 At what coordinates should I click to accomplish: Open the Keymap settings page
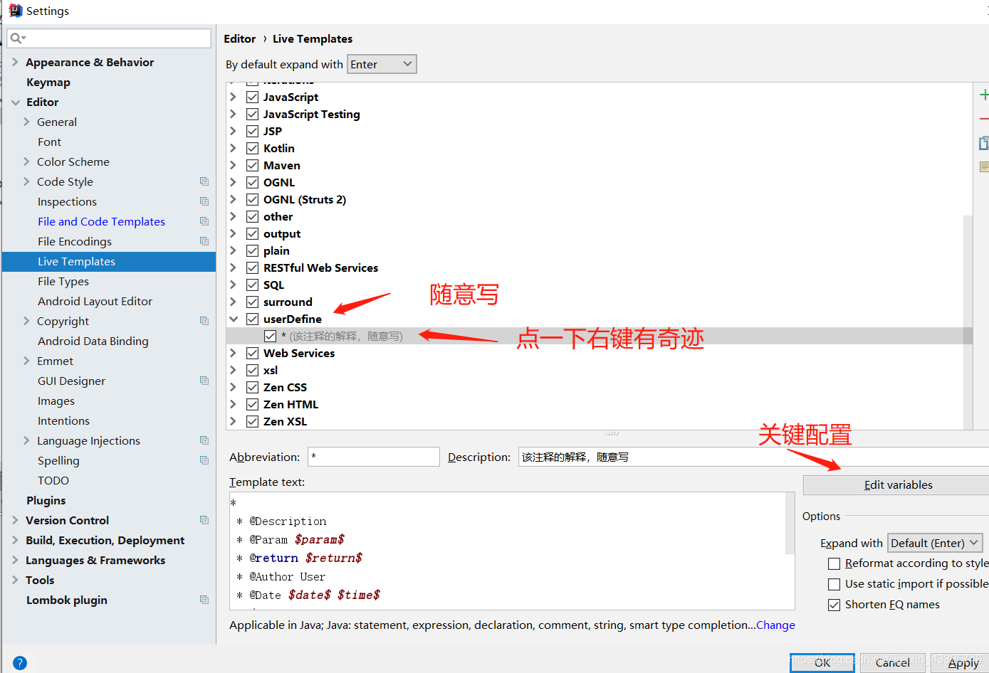[x=48, y=82]
